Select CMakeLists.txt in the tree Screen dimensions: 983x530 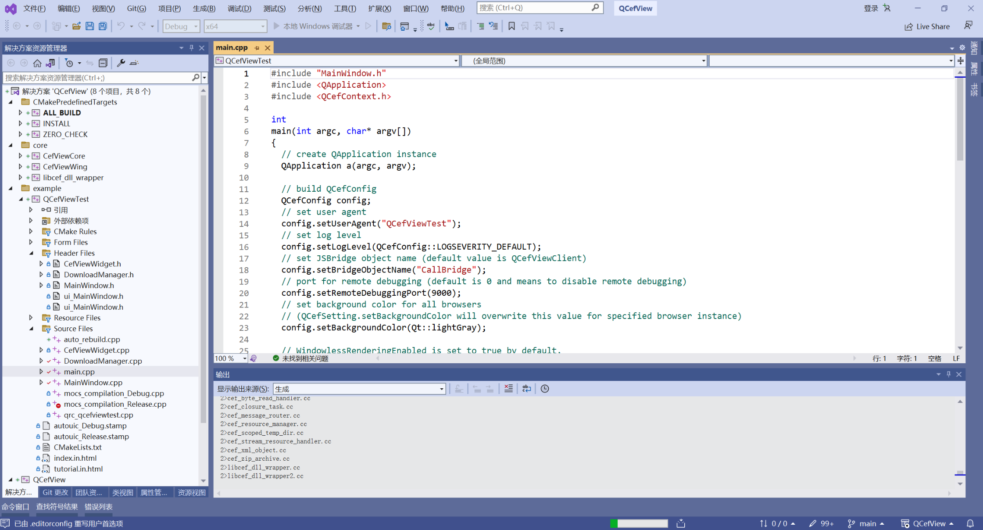tap(78, 447)
